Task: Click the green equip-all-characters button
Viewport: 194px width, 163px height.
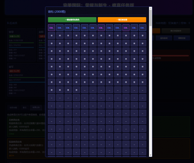Action: coord(72,20)
